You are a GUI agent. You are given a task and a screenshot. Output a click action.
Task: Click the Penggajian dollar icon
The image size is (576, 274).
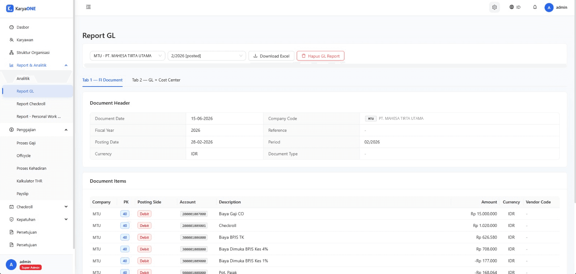pos(12,130)
